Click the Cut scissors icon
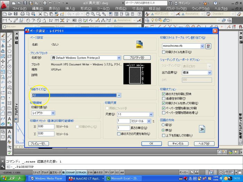This screenshot has width=243, height=182. [x=40, y=14]
